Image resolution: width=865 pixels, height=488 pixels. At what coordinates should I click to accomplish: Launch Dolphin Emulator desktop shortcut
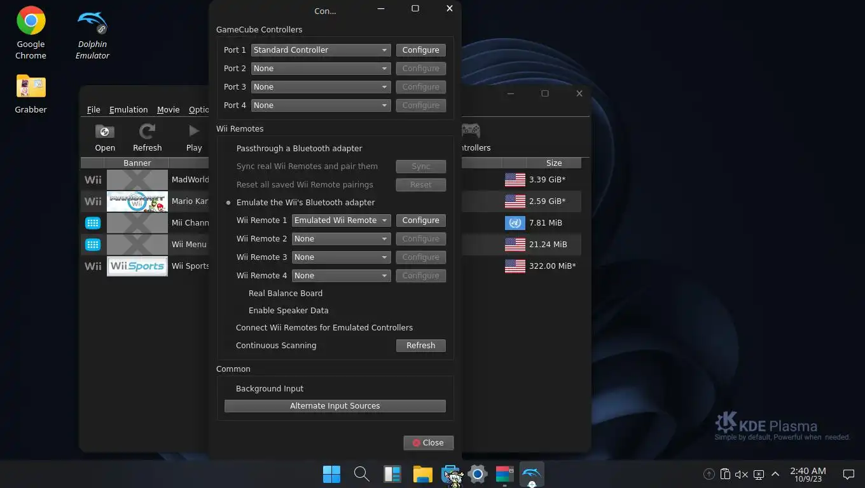pyautogui.click(x=92, y=33)
